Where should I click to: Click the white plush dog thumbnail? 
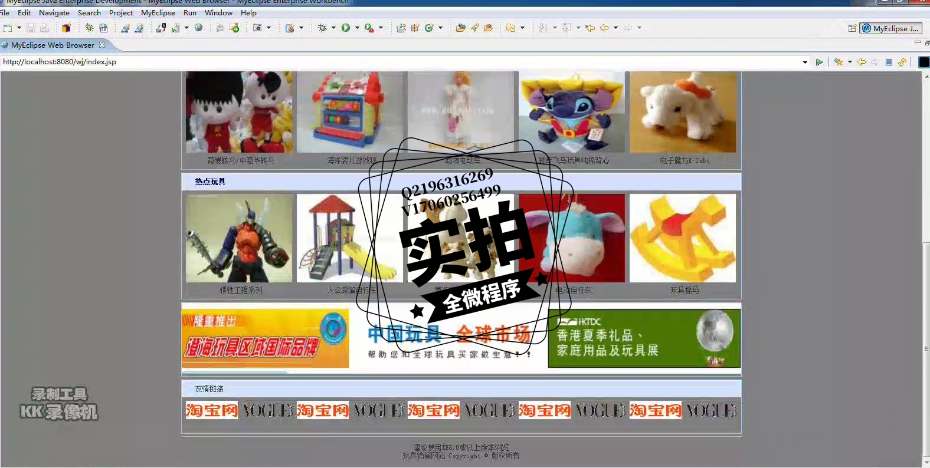pos(683,112)
